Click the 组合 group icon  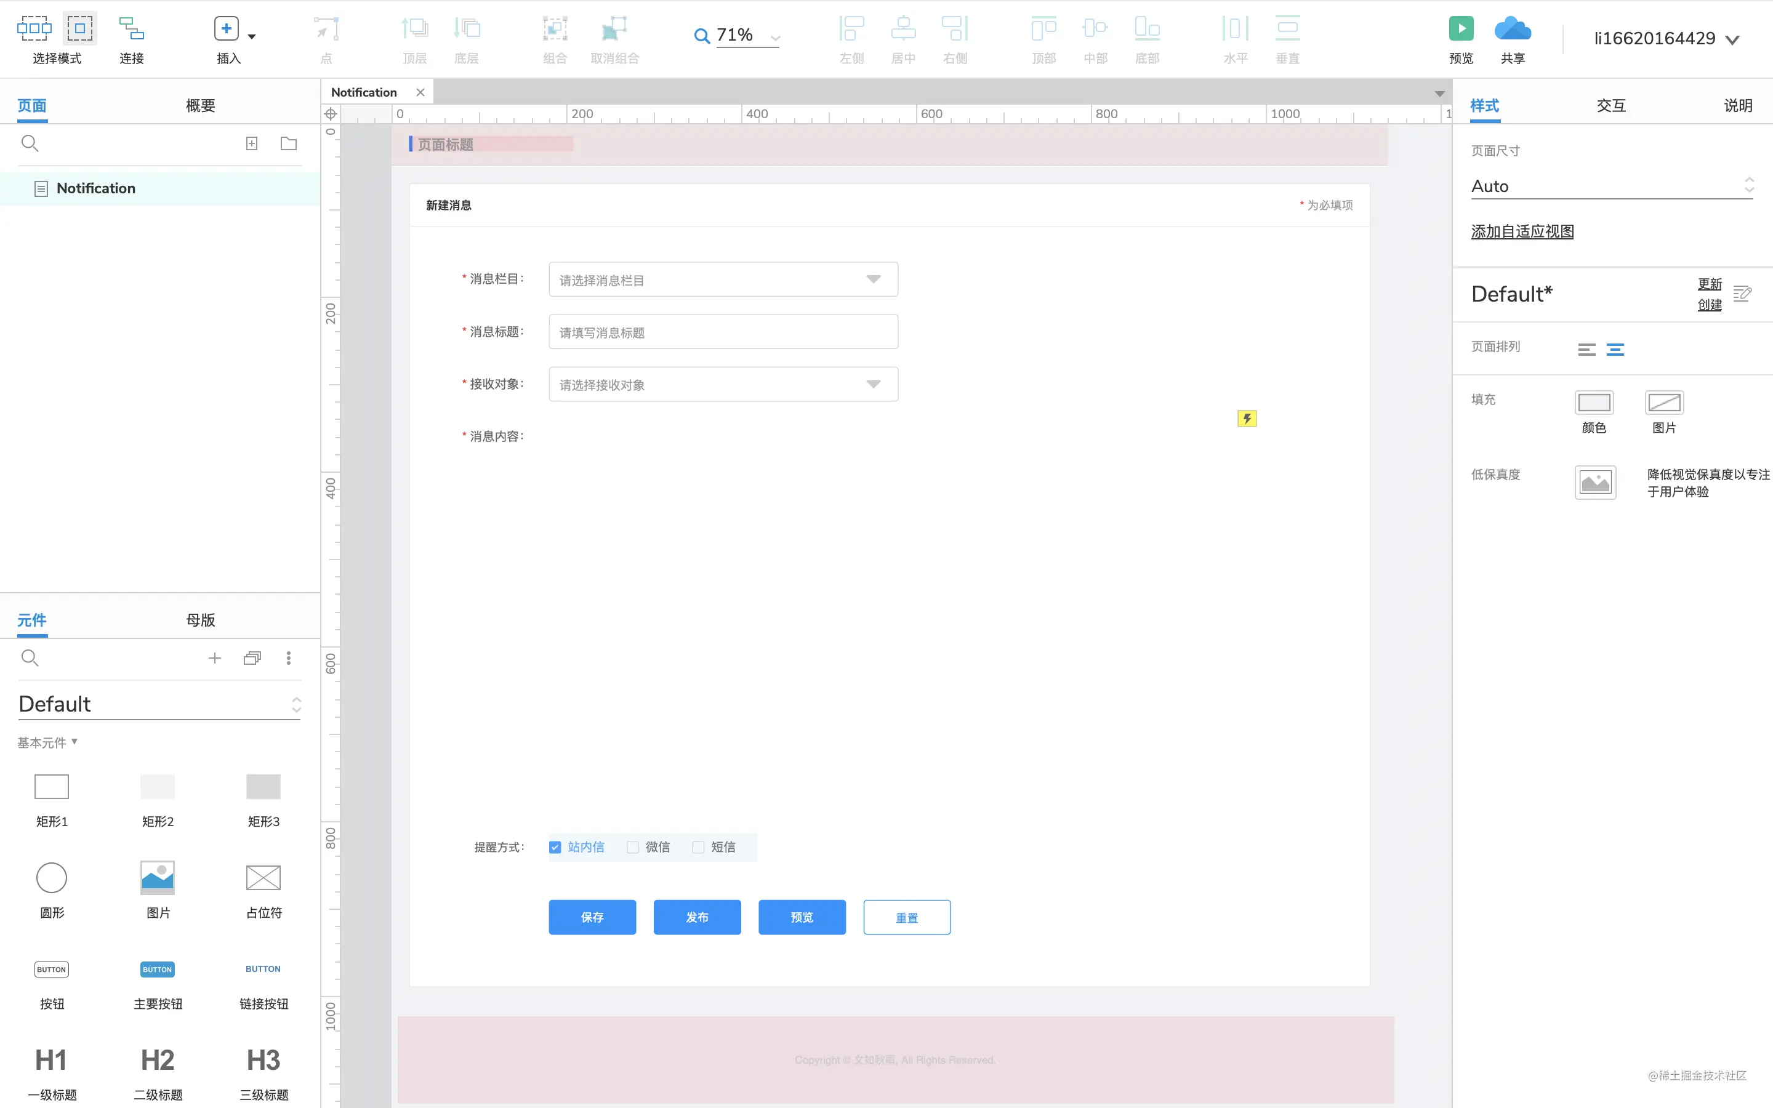555,28
